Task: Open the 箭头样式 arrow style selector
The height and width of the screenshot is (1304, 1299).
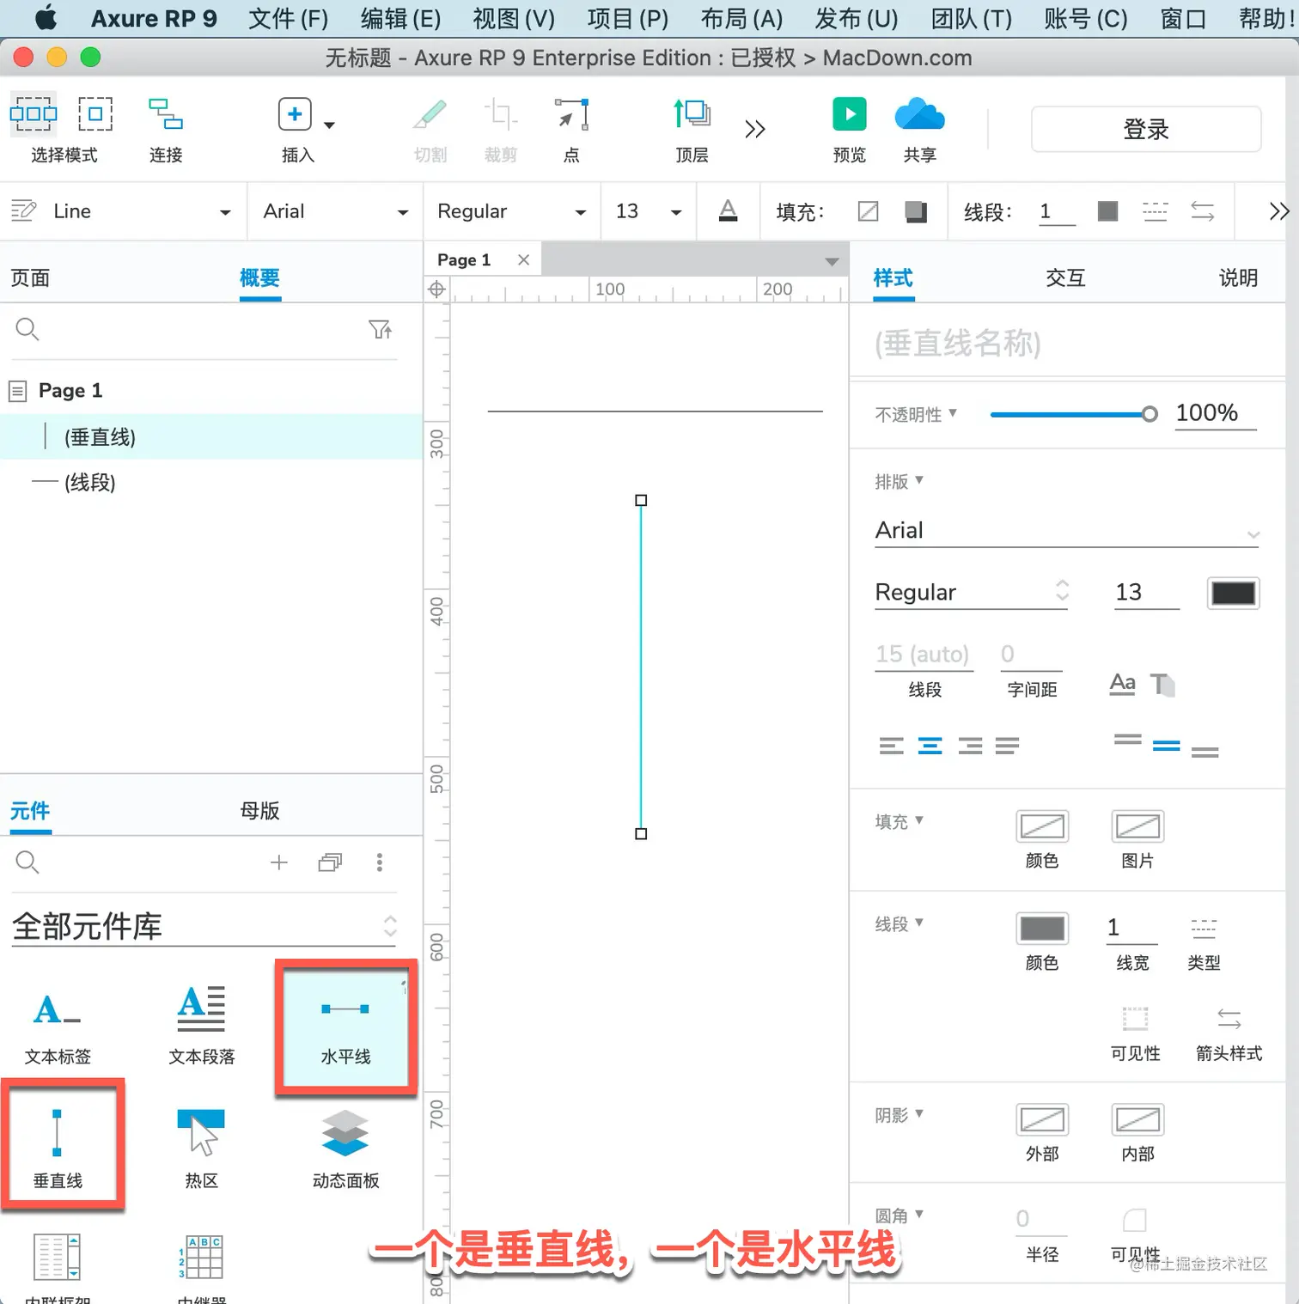Action: pos(1229,1020)
